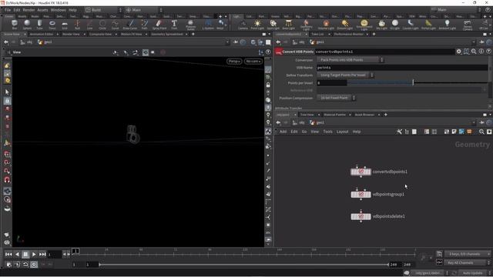The width and height of the screenshot is (493, 277).
Task: Click the vdbpointsdelete1 node
Action: pyautogui.click(x=361, y=216)
